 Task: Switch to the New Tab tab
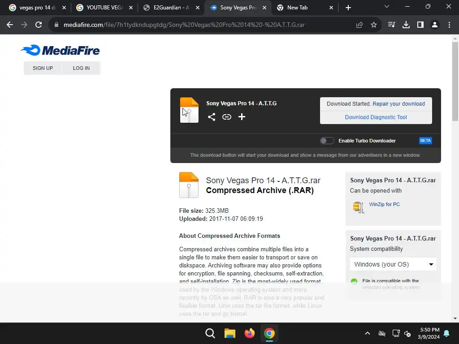click(302, 8)
